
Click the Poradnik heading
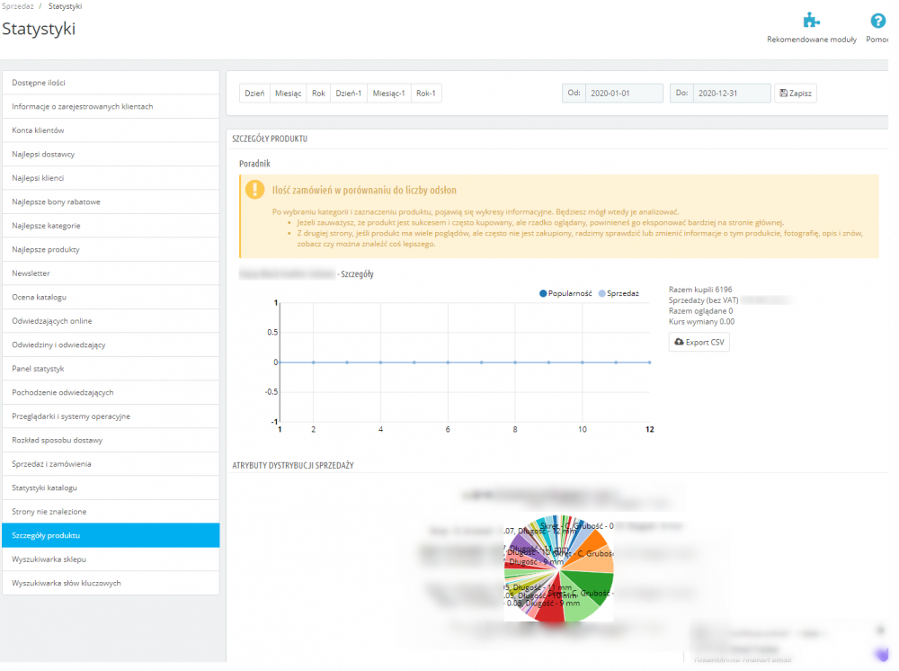[254, 164]
